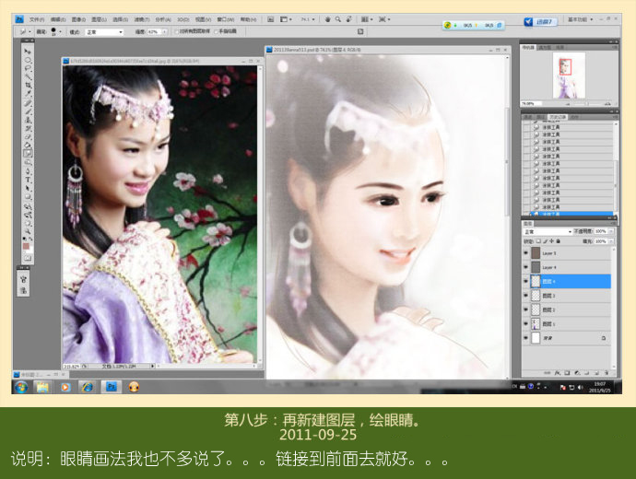This screenshot has width=636, height=479.
Task: Toggle visibility of 图层 3
Action: (x=526, y=296)
